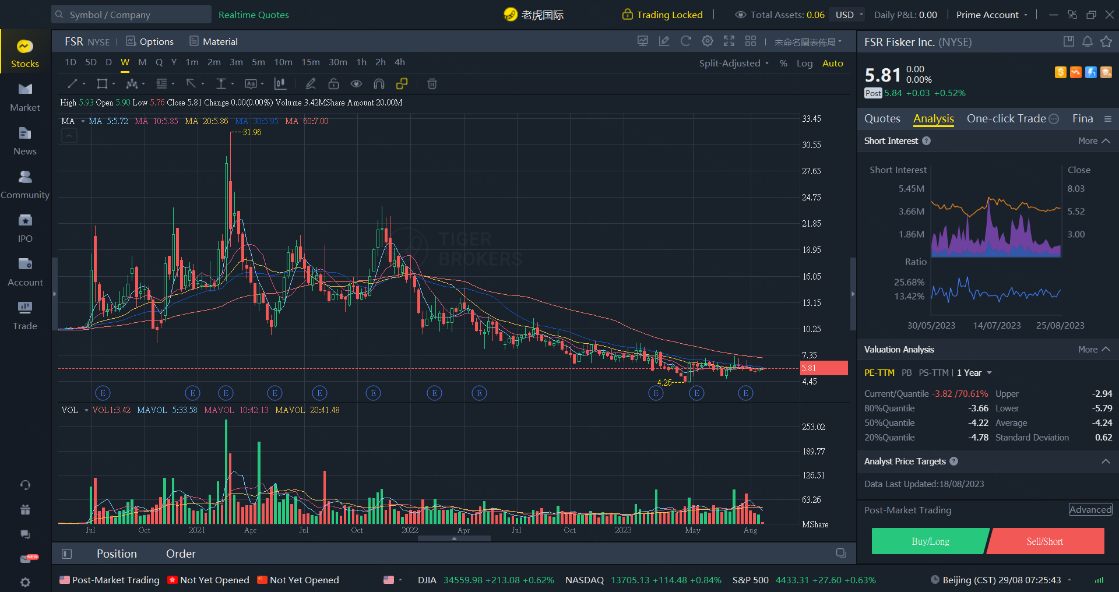Open the Split-Adjusted dropdown
This screenshot has height=592, width=1119.
(734, 64)
